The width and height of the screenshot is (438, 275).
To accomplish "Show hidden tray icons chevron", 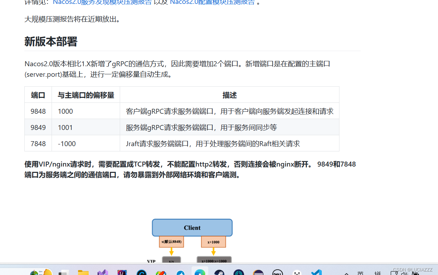I will 347,274.
